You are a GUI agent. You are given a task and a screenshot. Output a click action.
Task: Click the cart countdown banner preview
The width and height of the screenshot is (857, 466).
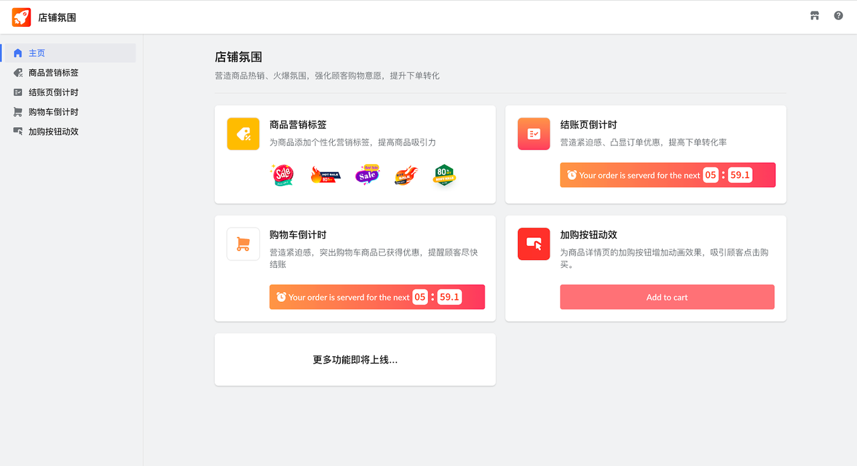pos(376,297)
